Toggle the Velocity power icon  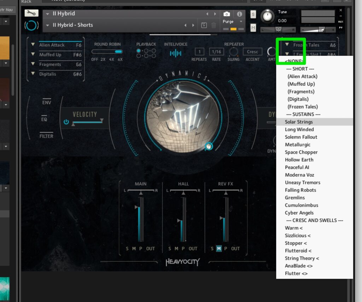pos(66,122)
